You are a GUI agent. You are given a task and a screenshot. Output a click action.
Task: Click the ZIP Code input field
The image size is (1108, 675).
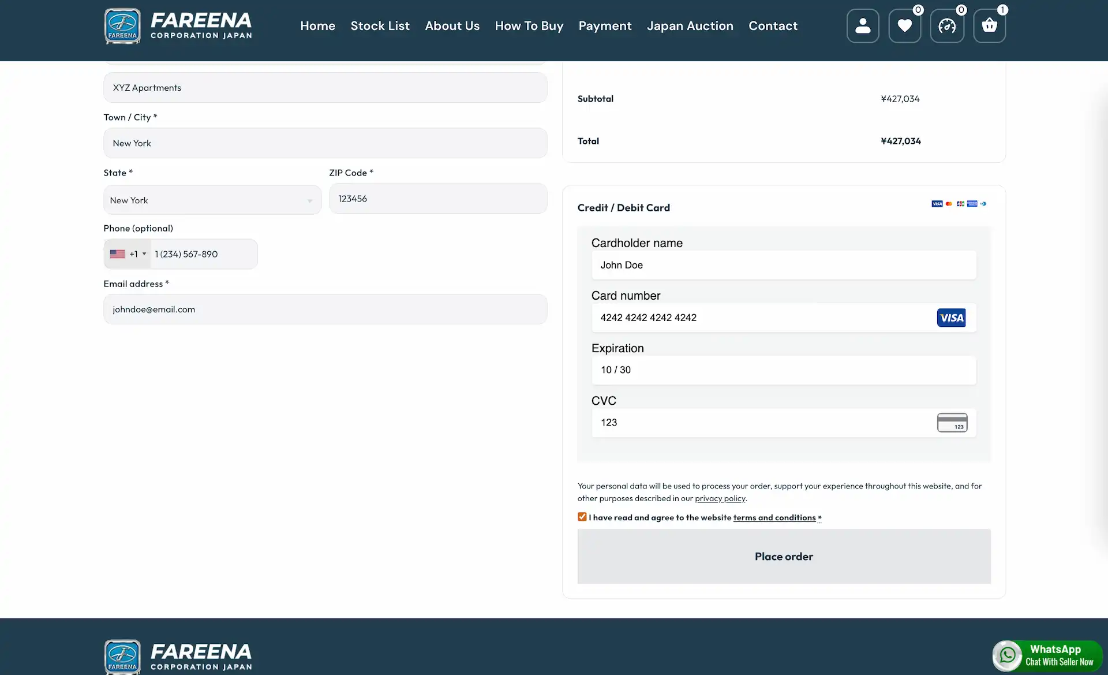[x=437, y=199]
